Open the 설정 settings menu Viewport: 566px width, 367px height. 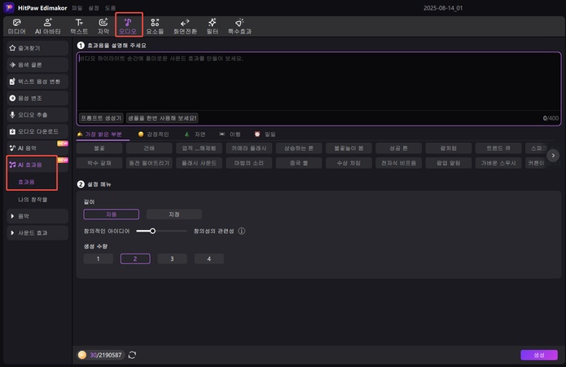(x=94, y=7)
